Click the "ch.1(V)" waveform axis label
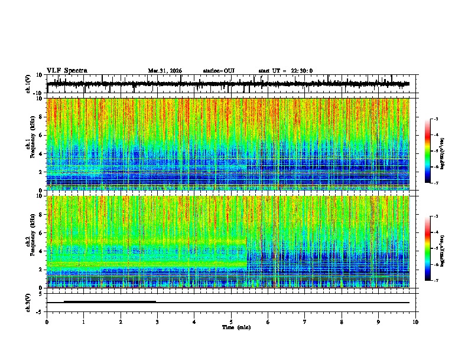 pyautogui.click(x=28, y=84)
